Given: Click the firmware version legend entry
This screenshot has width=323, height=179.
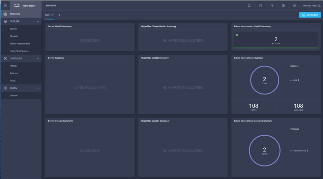Looking at the screenshot, I should [x=299, y=151].
